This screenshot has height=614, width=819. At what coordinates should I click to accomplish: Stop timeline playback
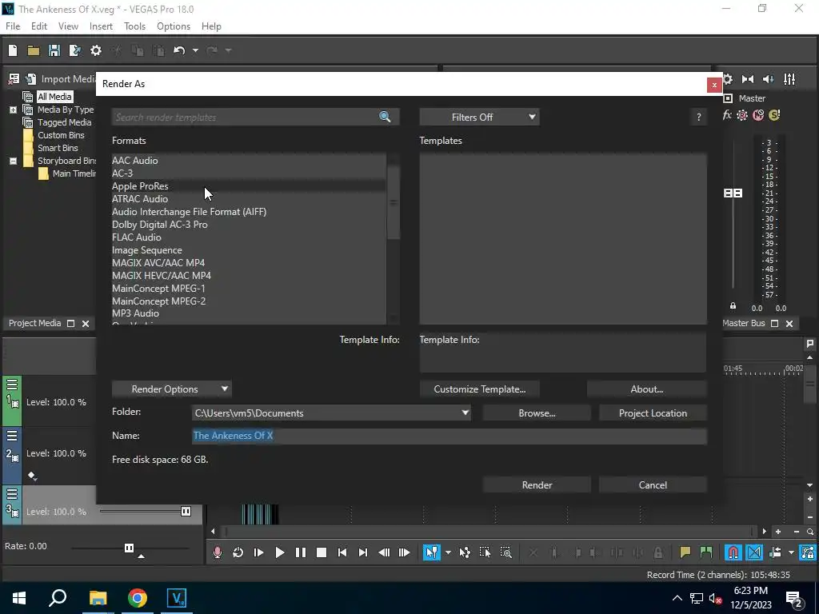coord(322,552)
